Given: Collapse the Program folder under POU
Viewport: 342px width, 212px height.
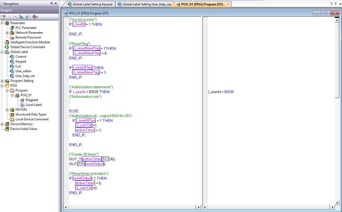Looking at the screenshot, I should click(x=7, y=90).
